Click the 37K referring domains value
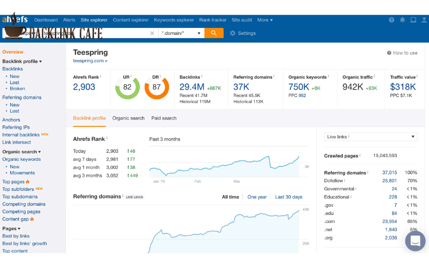The width and height of the screenshot is (429, 268). coord(241,87)
